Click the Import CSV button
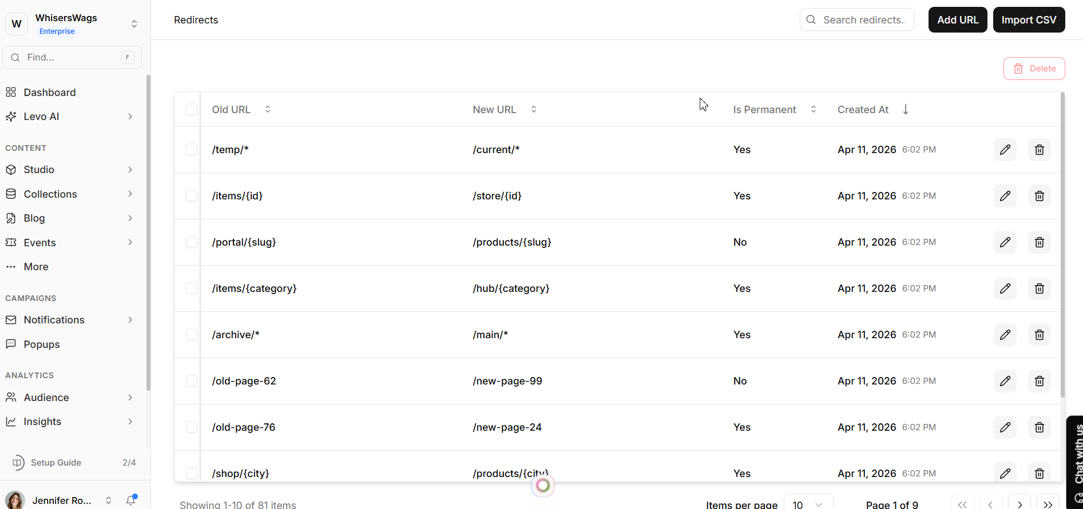This screenshot has height=509, width=1083. click(x=1028, y=20)
